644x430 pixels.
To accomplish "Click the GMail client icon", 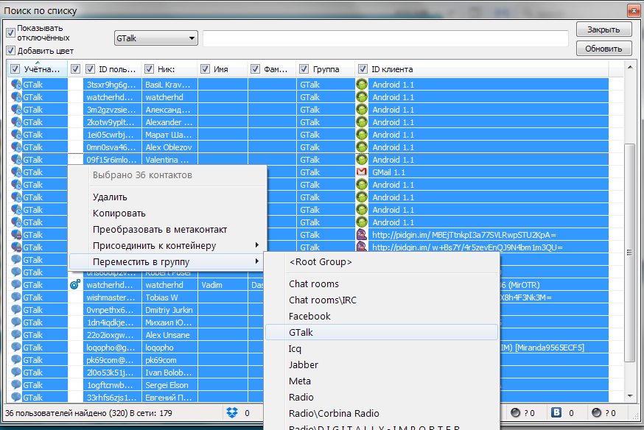I will tap(362, 172).
